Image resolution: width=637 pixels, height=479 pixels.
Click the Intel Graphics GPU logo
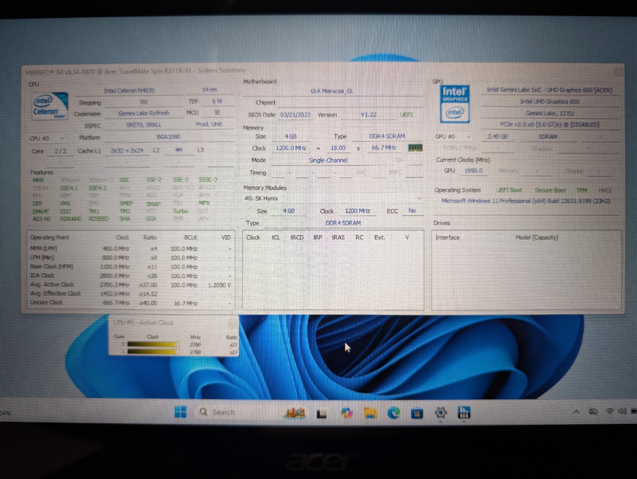455,104
